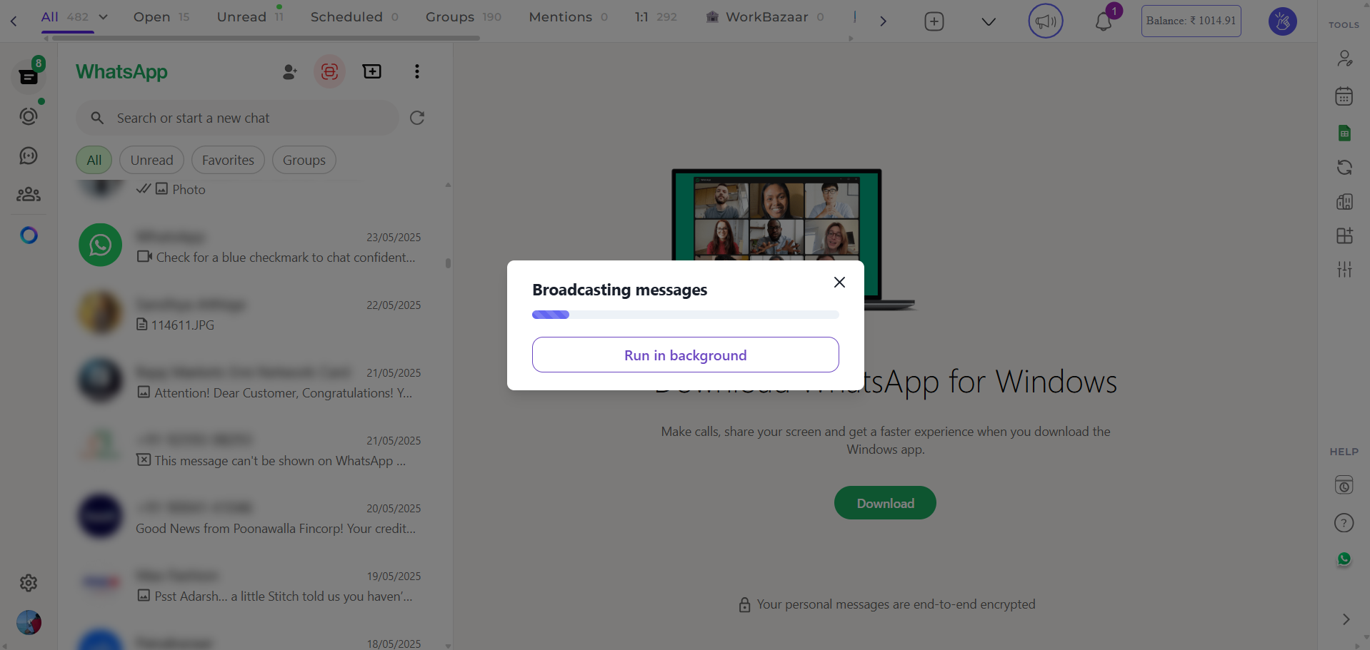
Task: Click the user avatar at sidebar bottom
Action: 29,622
